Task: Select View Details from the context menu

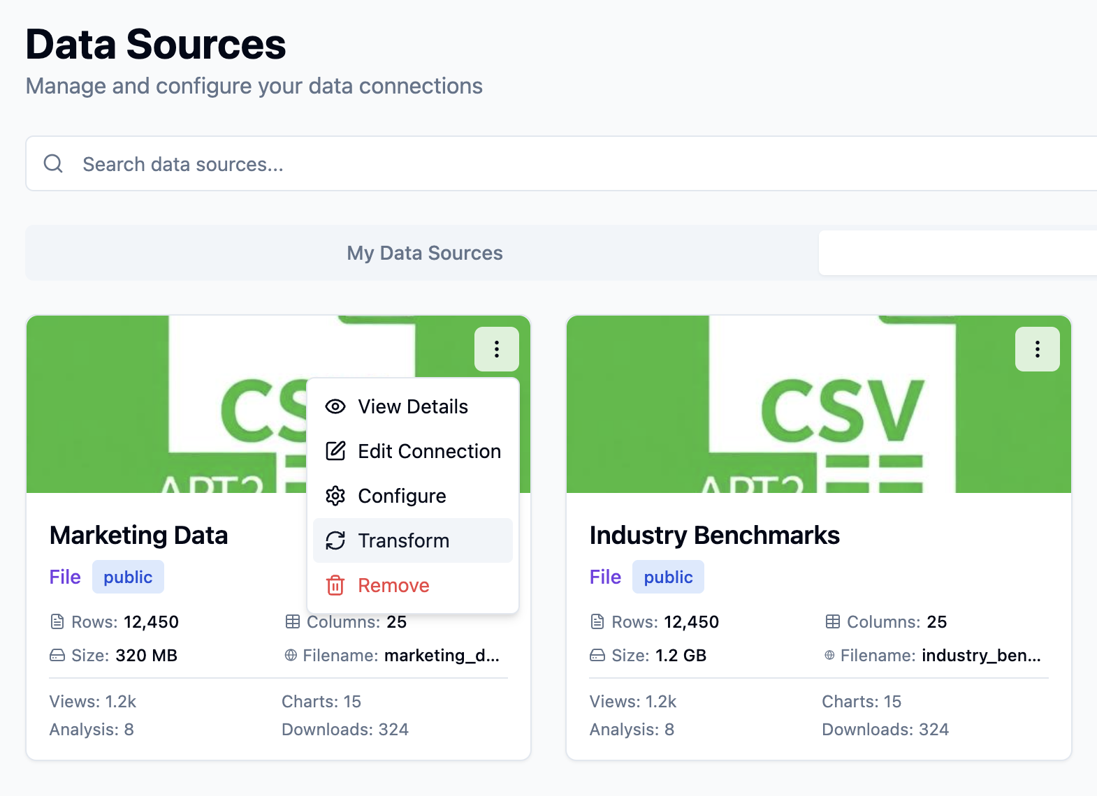Action: click(x=413, y=406)
